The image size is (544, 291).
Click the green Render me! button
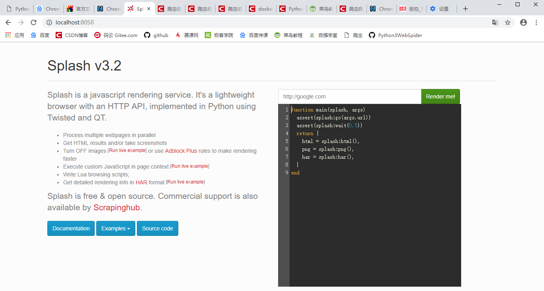[x=441, y=96]
